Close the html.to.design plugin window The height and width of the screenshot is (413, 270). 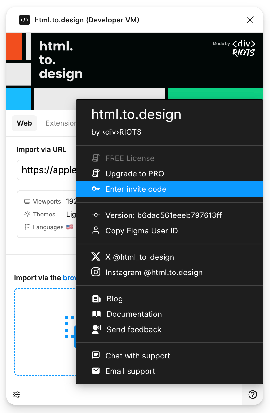(x=250, y=20)
